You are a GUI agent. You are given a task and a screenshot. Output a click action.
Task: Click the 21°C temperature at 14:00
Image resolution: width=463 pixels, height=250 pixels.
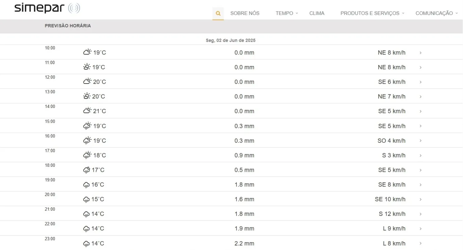[100, 111]
